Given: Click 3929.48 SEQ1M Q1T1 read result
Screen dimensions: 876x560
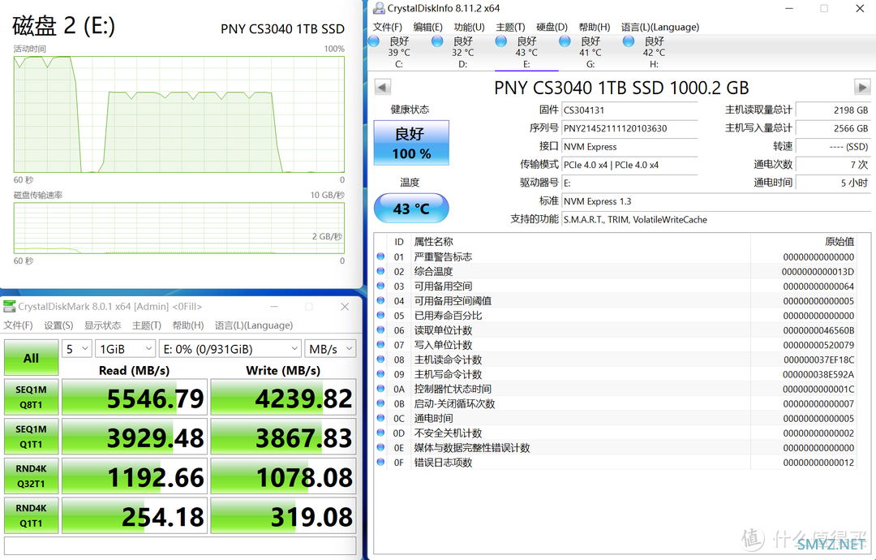Looking at the screenshot, I should point(134,437).
